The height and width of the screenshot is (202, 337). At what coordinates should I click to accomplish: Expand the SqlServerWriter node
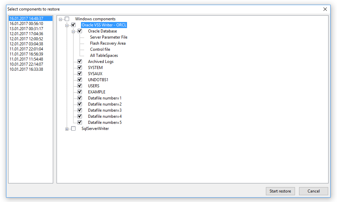coord(67,129)
